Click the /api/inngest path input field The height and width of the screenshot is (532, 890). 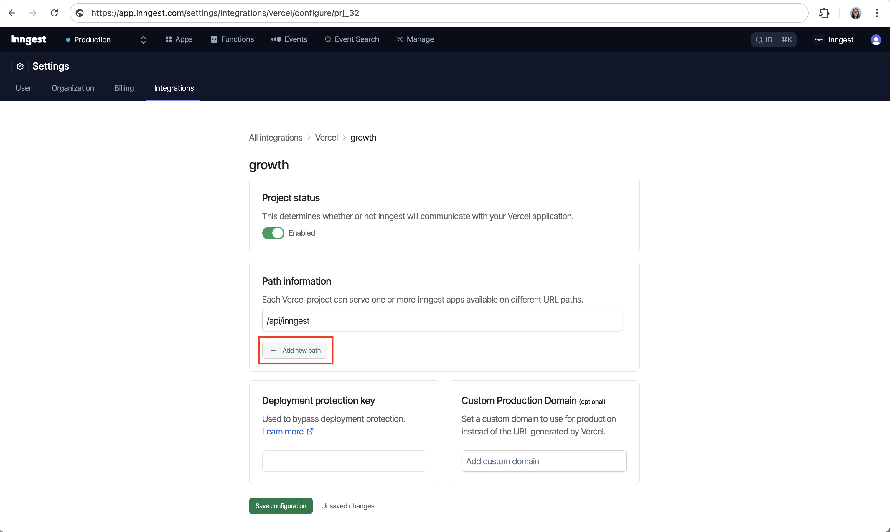click(x=442, y=320)
